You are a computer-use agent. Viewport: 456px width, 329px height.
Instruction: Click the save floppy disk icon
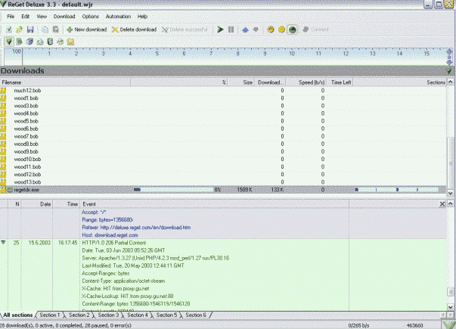click(30, 29)
